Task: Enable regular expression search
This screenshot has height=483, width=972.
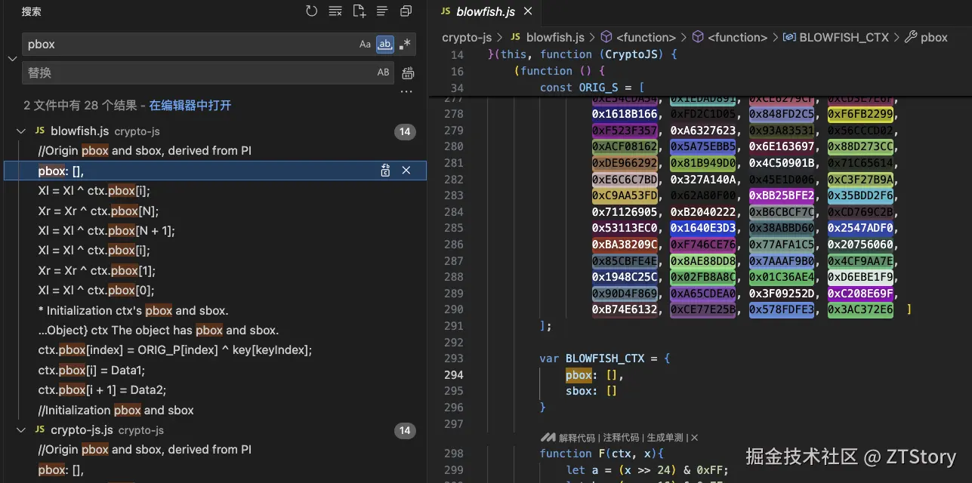Action: point(406,45)
